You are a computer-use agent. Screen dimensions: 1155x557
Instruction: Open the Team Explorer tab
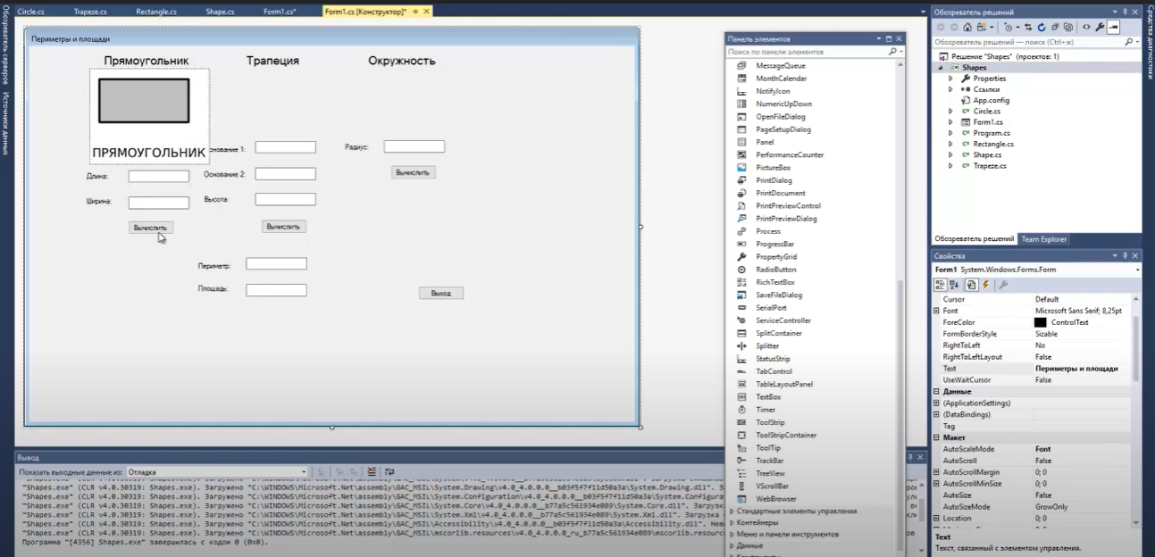point(1043,239)
